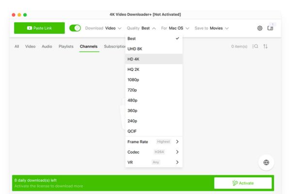Select 240p quality option
This screenshot has width=291, height=194.
(x=154, y=121)
